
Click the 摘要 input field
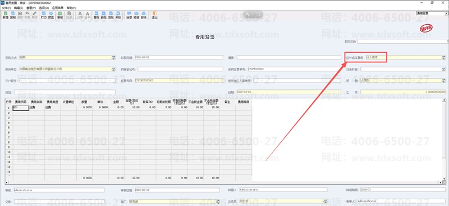289,58
